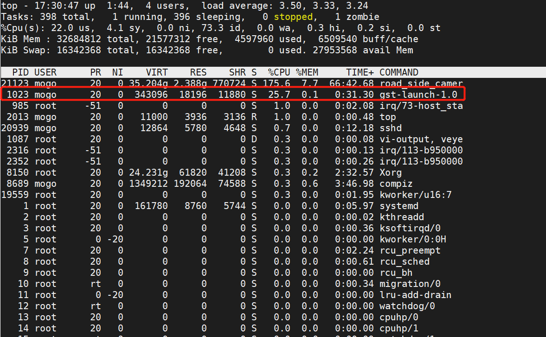Image resolution: width=546 pixels, height=337 pixels.
Task: Click the yellow 'stopped' text
Action: pos(293,17)
